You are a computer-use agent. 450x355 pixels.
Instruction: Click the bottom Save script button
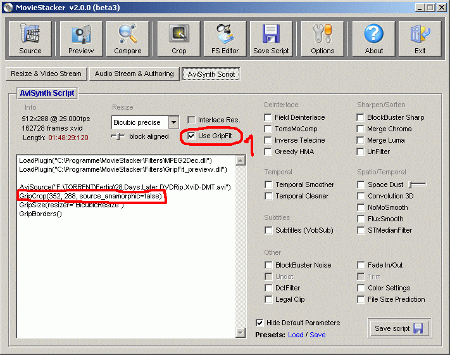pos(399,328)
